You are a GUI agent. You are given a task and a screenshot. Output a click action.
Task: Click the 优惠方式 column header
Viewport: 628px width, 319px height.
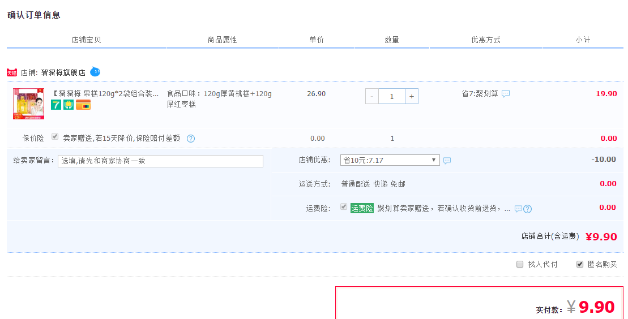coord(486,40)
